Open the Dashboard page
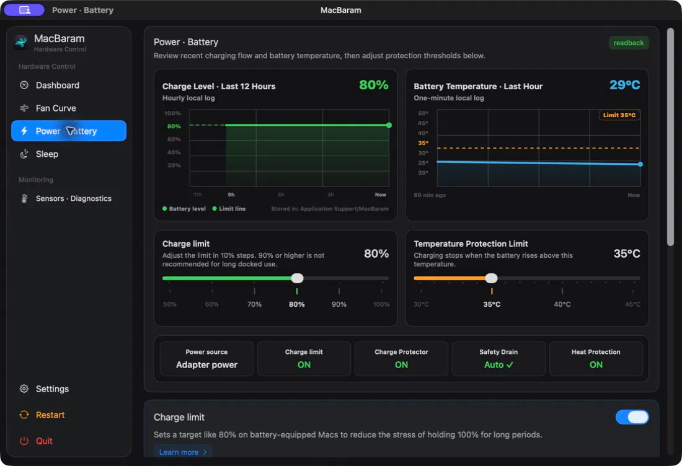This screenshot has height=466, width=682. coord(69,85)
